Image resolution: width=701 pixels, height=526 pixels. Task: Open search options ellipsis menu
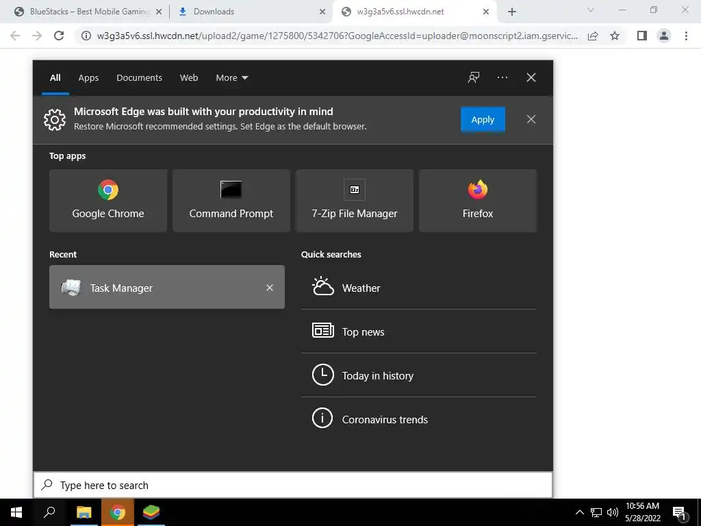tap(502, 77)
